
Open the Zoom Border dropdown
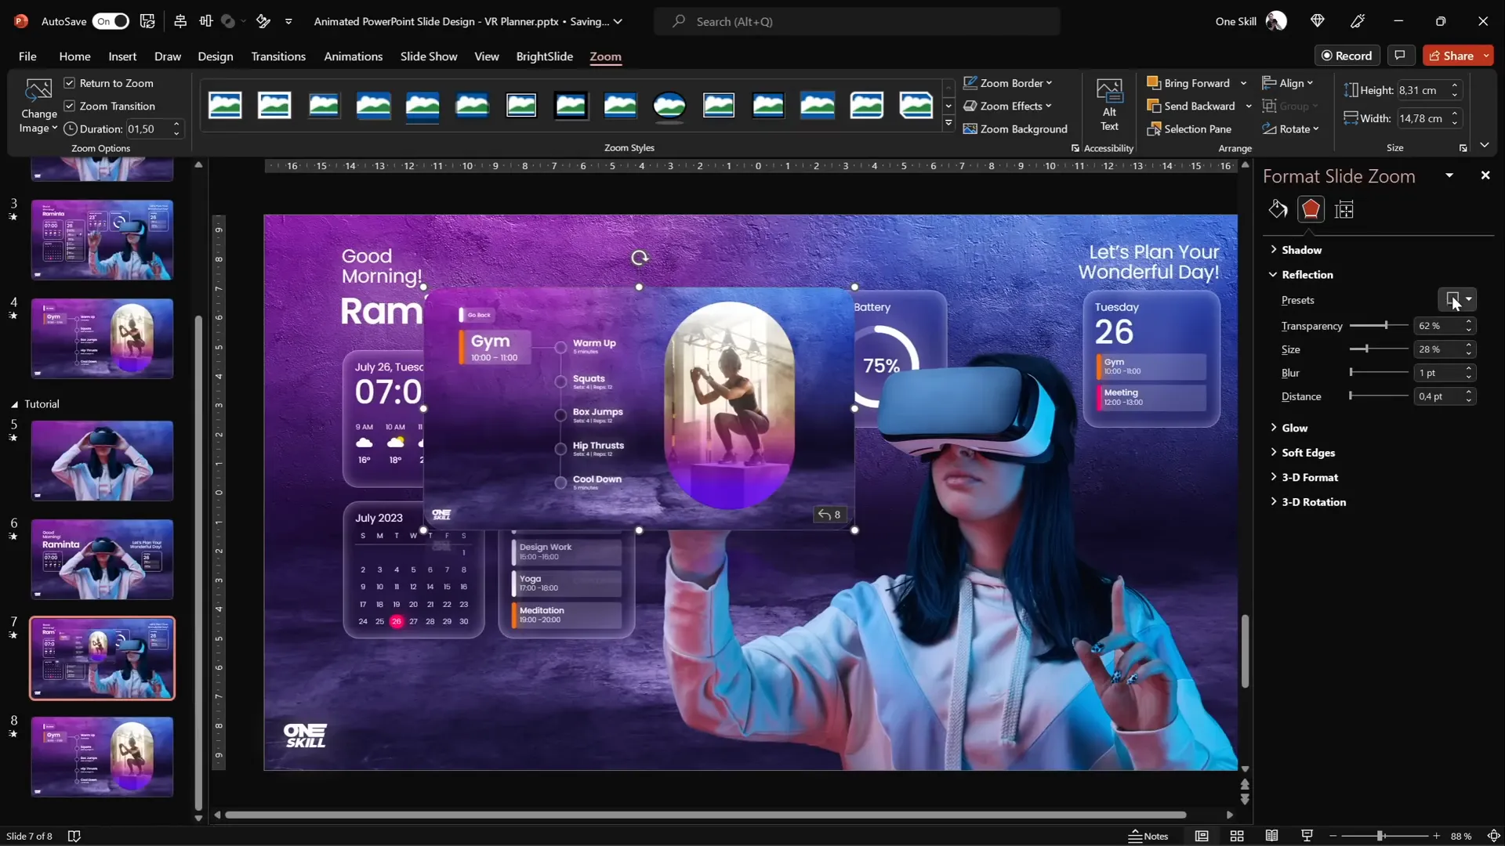[x=1008, y=83]
